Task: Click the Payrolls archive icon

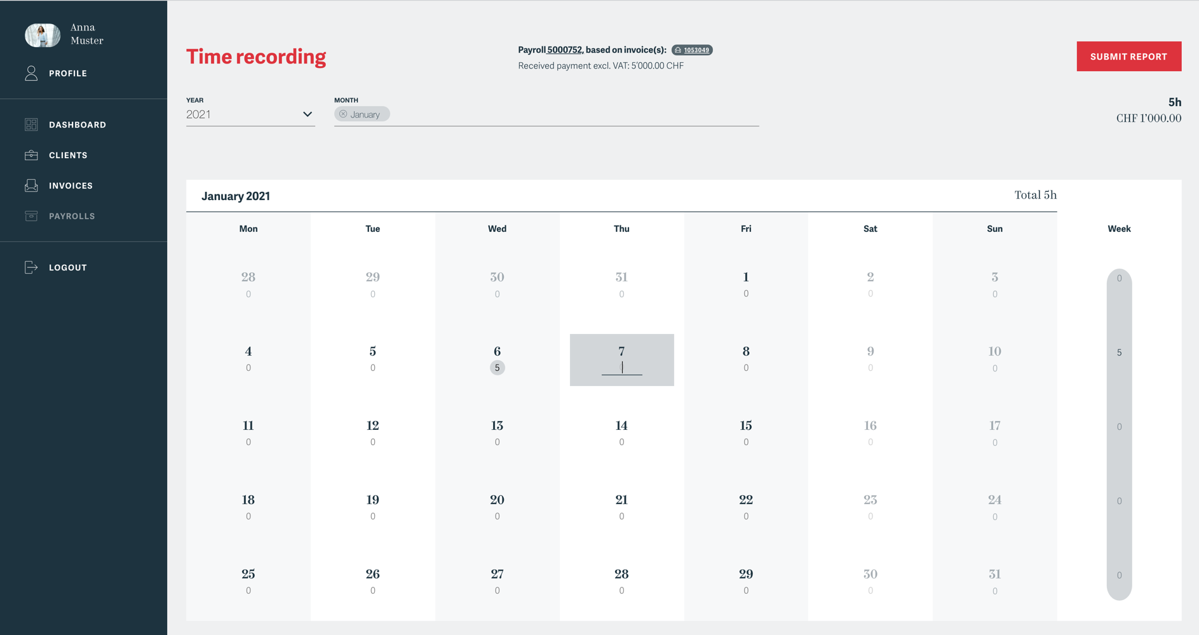Action: 31,216
